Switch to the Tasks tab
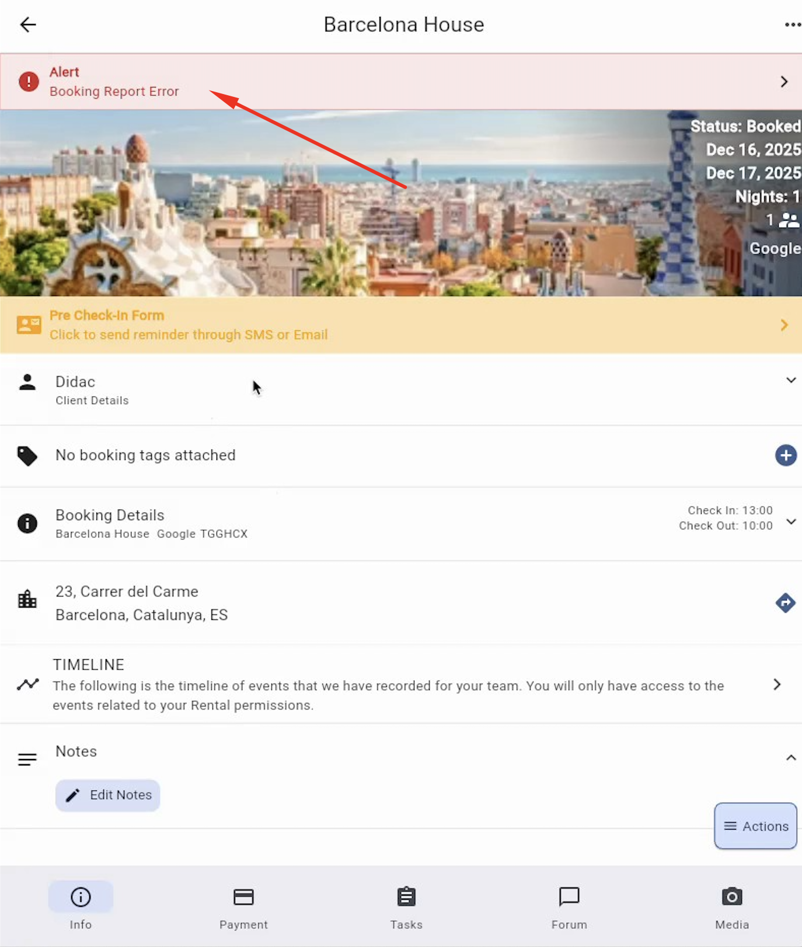 click(406, 906)
